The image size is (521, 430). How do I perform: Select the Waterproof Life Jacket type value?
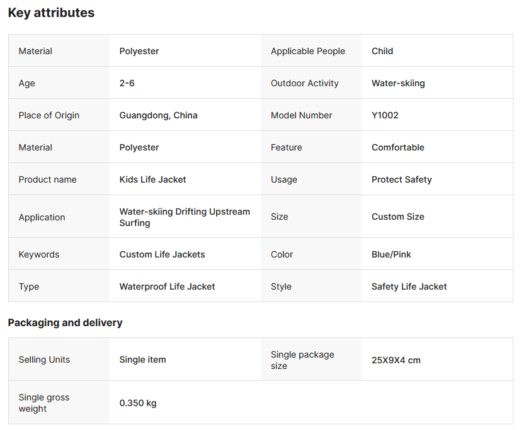pyautogui.click(x=167, y=286)
